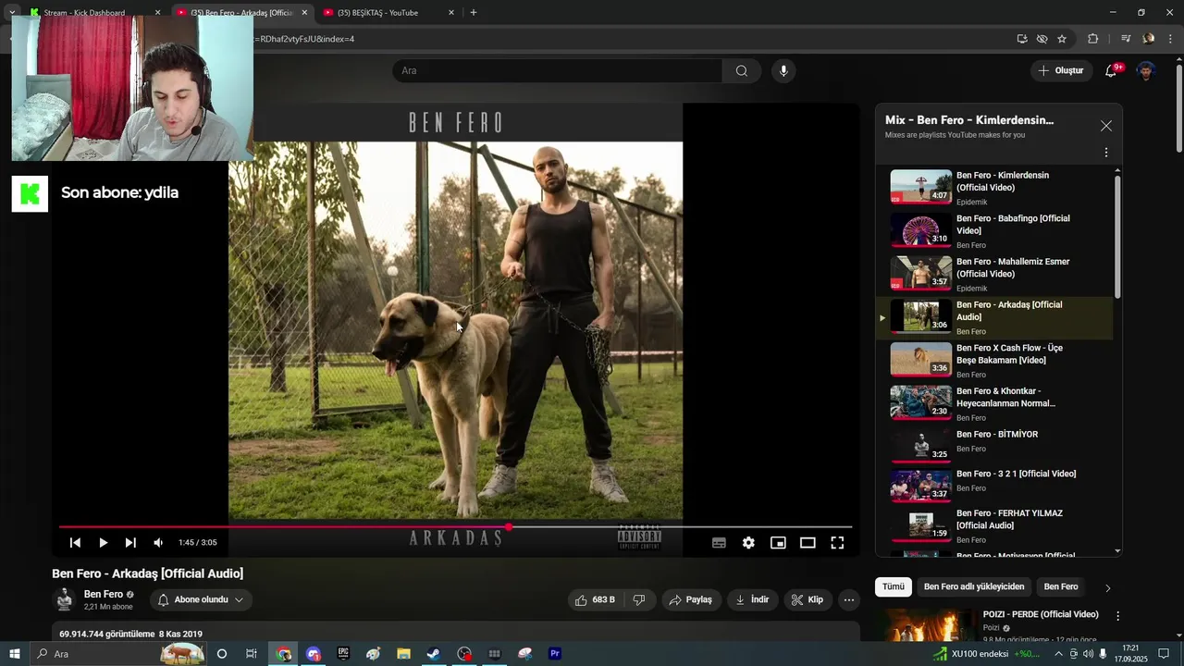Play Ben Fero - BİTMİYOR from playlist
The image size is (1184, 666).
point(994,445)
